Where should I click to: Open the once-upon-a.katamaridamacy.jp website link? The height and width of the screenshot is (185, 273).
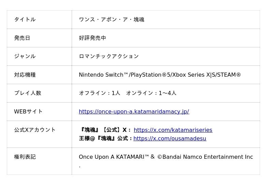[134, 111]
